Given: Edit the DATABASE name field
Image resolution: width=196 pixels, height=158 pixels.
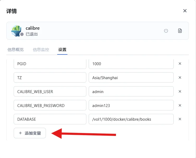Looking at the screenshot, I should pos(50,119).
